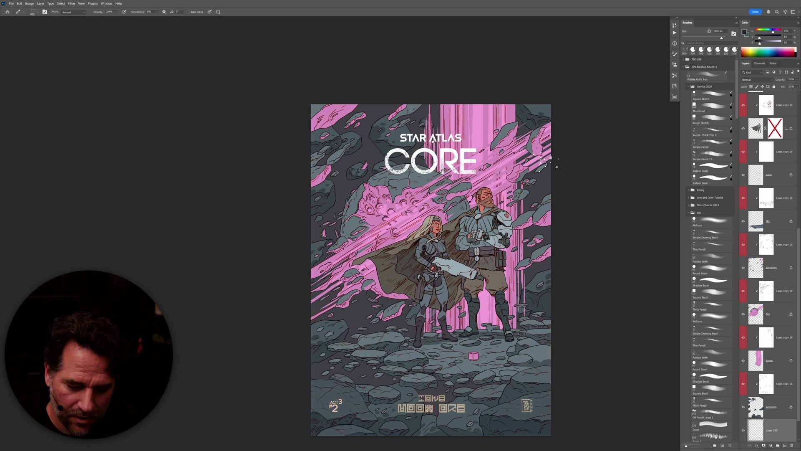Open the painting Mode dropdown
The width and height of the screenshot is (801, 451).
pos(73,12)
